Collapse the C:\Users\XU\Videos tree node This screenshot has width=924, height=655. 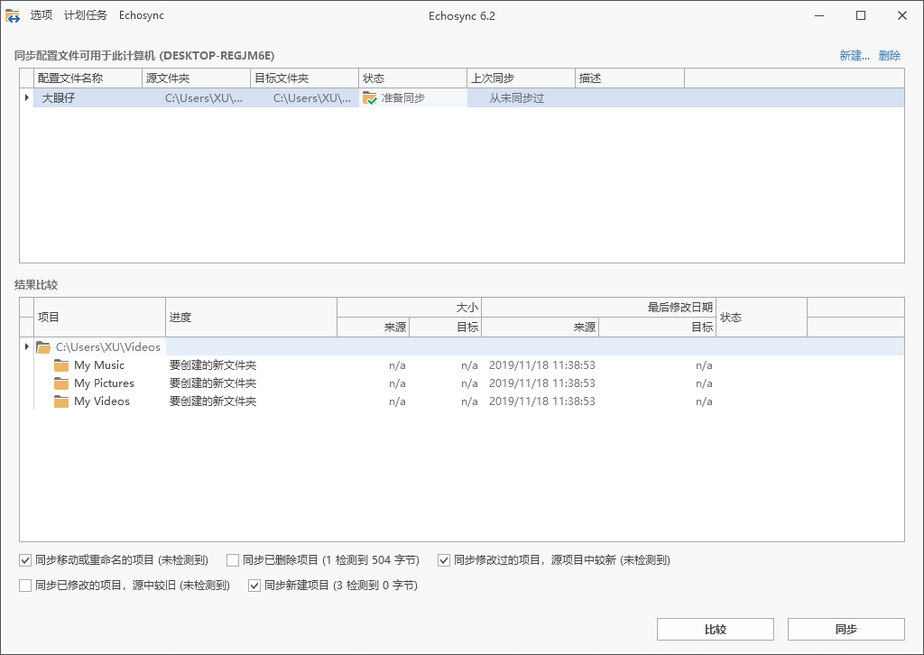tap(26, 346)
